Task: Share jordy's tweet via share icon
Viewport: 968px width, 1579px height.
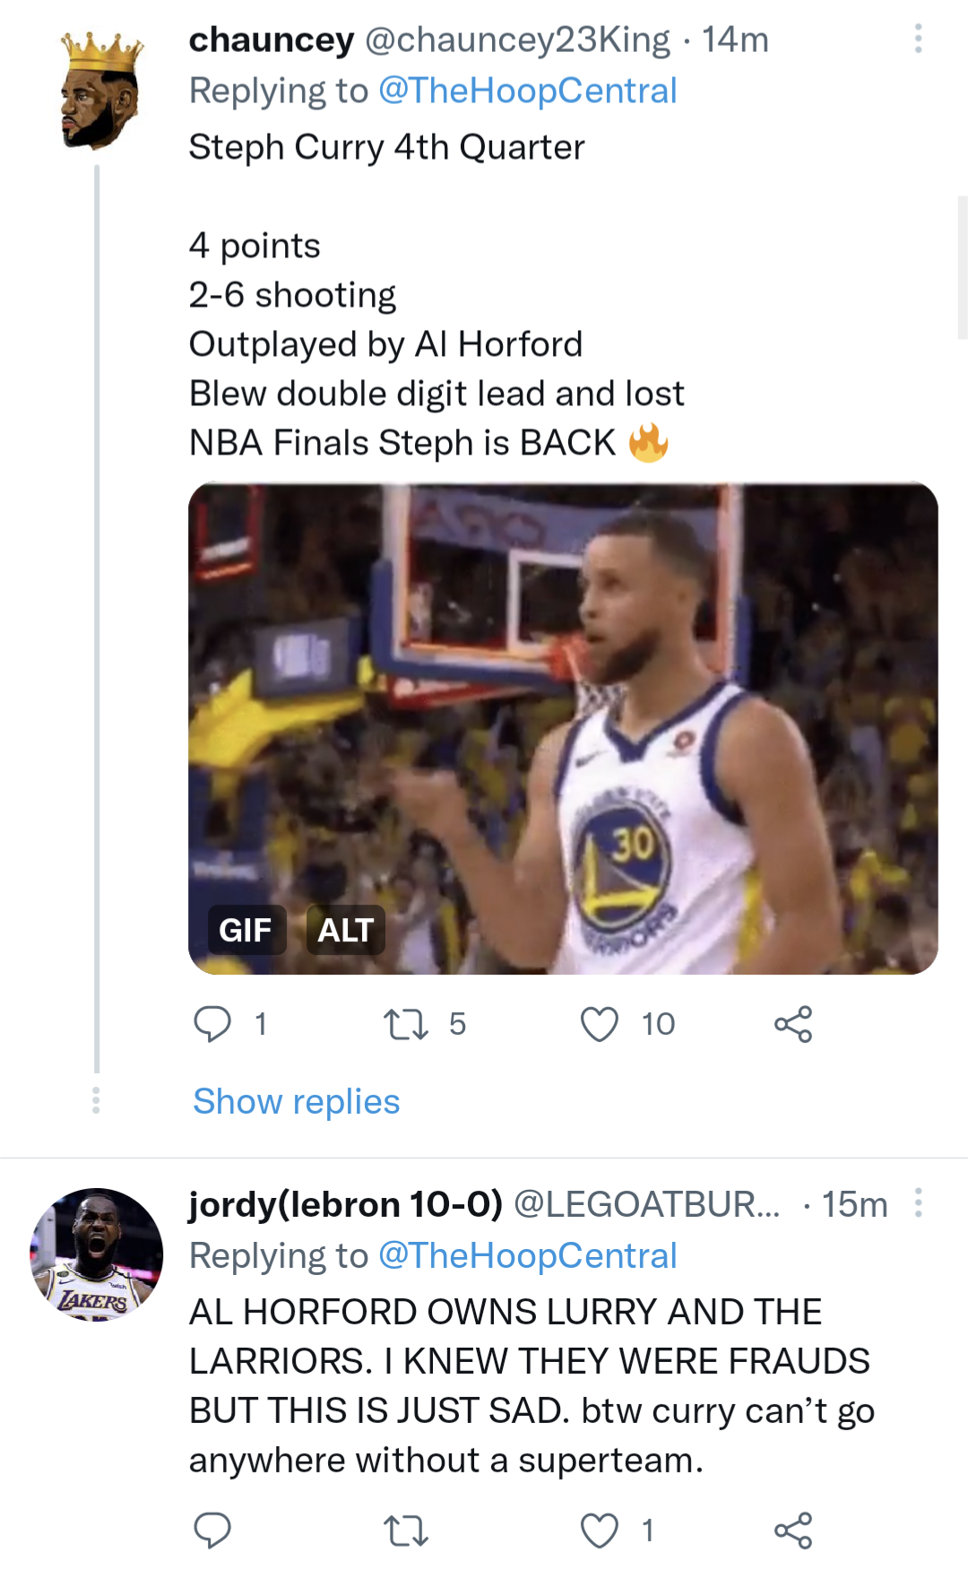Action: click(793, 1531)
